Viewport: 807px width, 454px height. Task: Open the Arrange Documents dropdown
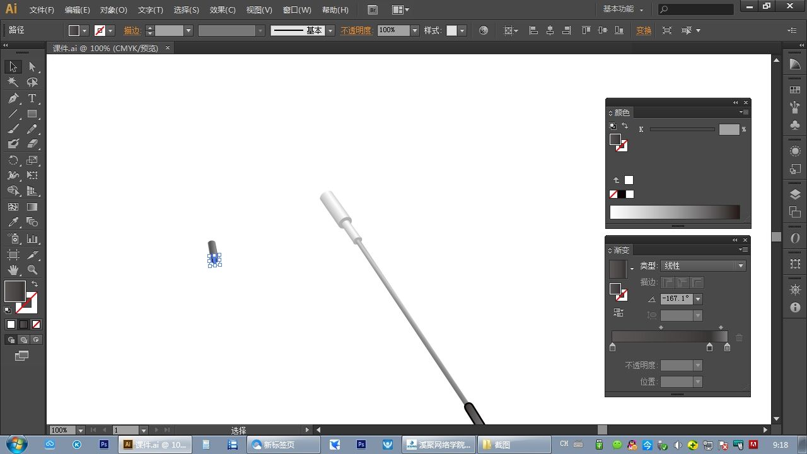[x=400, y=9]
